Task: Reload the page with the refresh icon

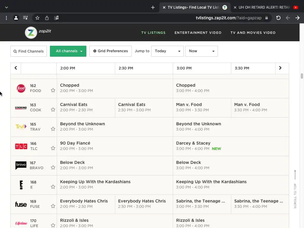Action: pos(278,18)
